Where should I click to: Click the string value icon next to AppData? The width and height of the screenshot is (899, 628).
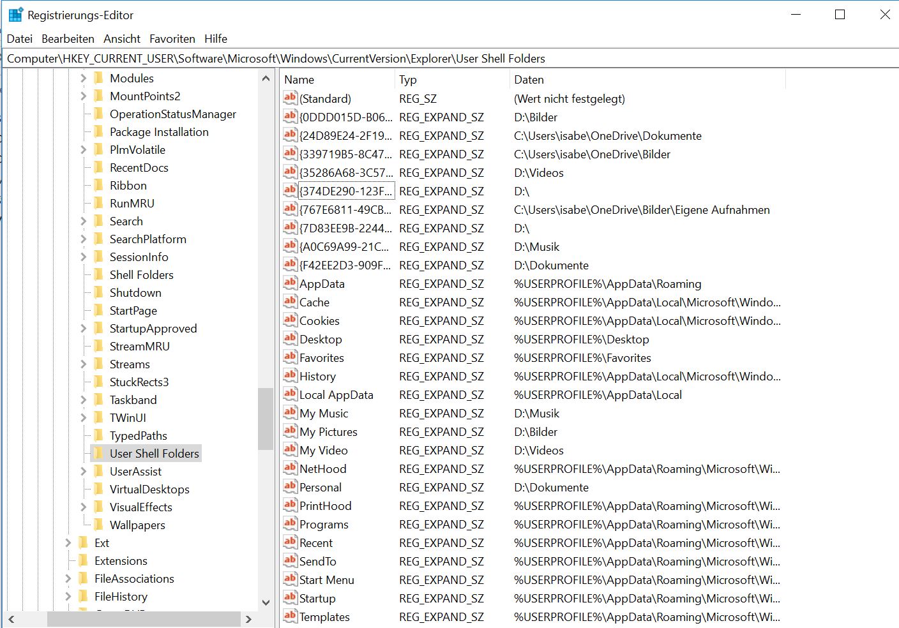pyautogui.click(x=291, y=283)
